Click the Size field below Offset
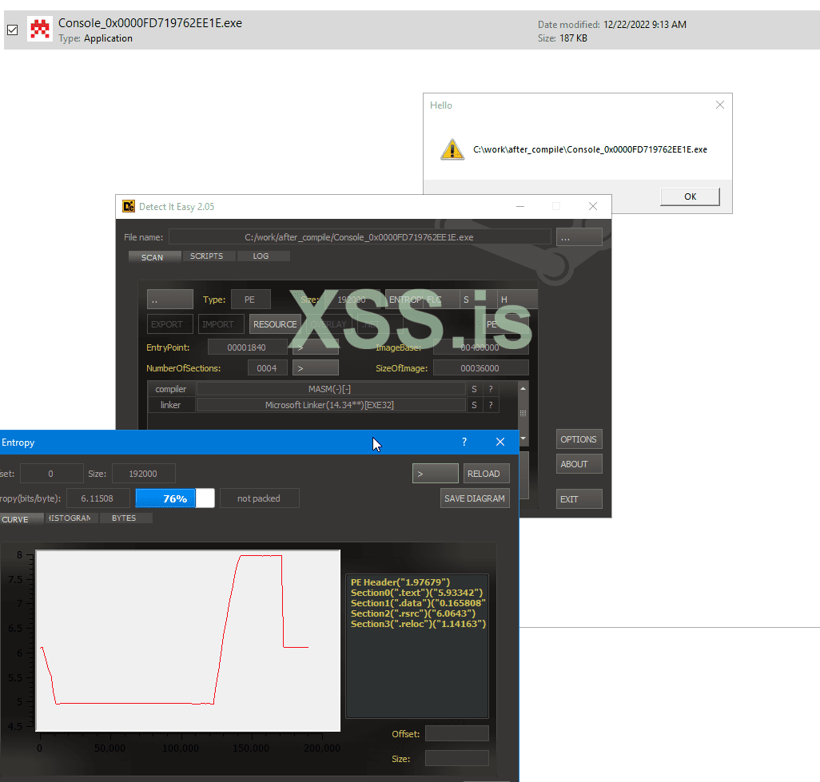The width and height of the screenshot is (820, 782). click(456, 759)
